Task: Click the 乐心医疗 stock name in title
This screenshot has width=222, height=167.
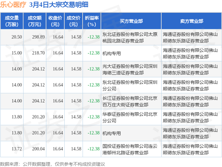Action: [13, 5]
